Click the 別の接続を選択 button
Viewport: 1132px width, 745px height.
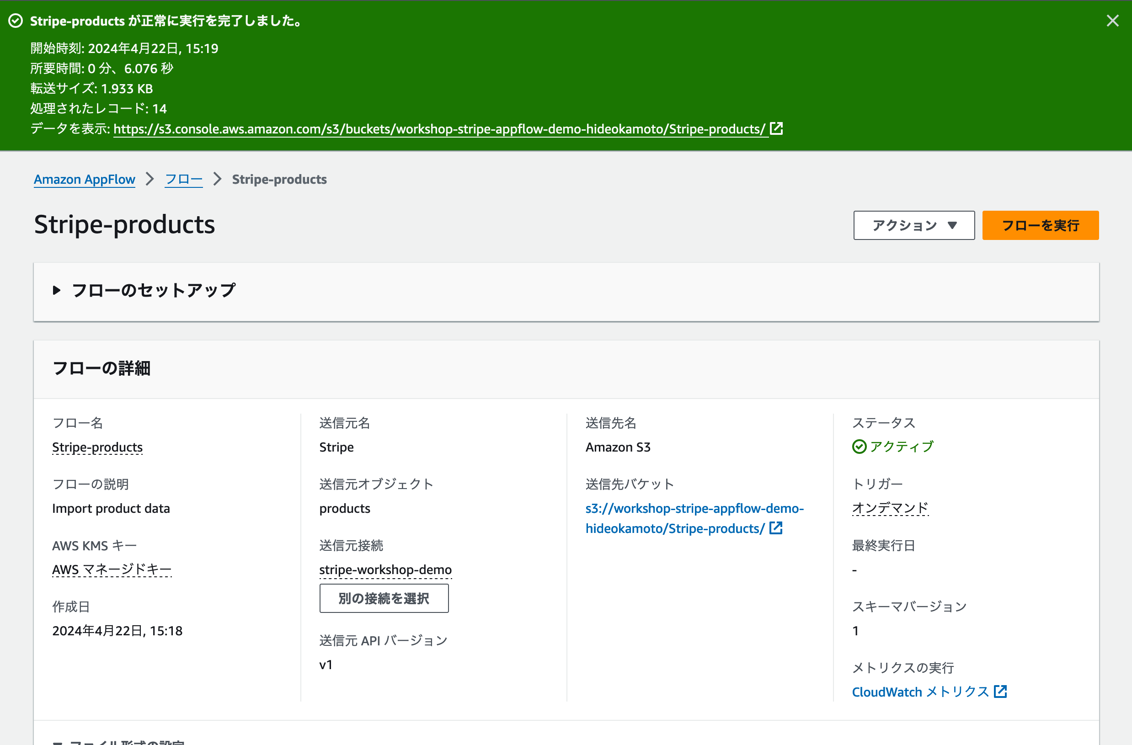(x=384, y=598)
